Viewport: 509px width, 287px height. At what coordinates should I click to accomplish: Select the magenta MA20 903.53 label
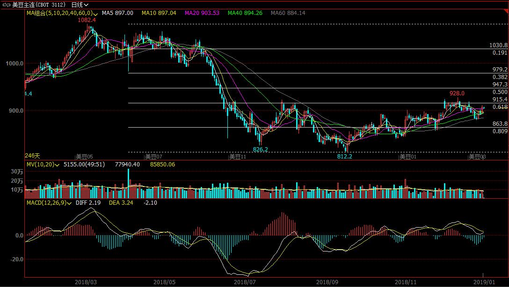(x=203, y=13)
